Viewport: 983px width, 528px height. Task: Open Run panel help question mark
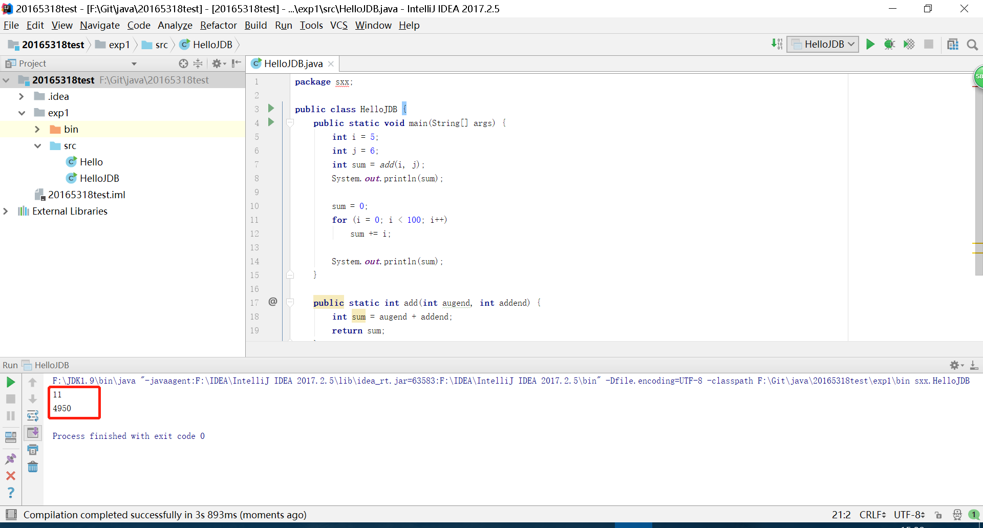coord(11,493)
